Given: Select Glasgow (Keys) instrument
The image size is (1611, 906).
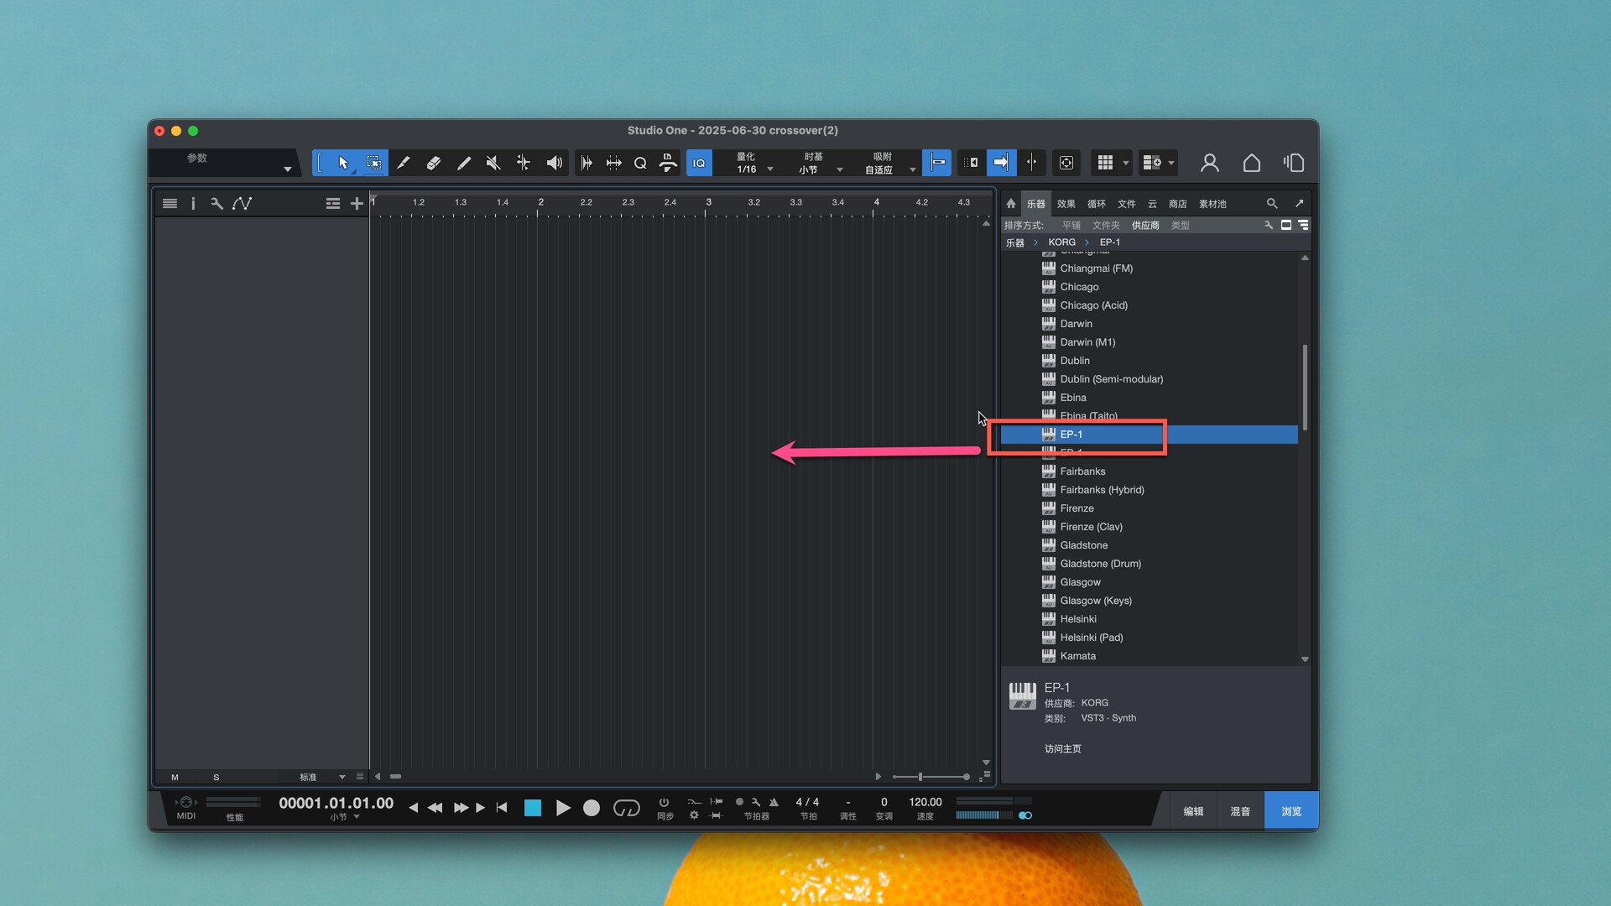Looking at the screenshot, I should pos(1150,601).
